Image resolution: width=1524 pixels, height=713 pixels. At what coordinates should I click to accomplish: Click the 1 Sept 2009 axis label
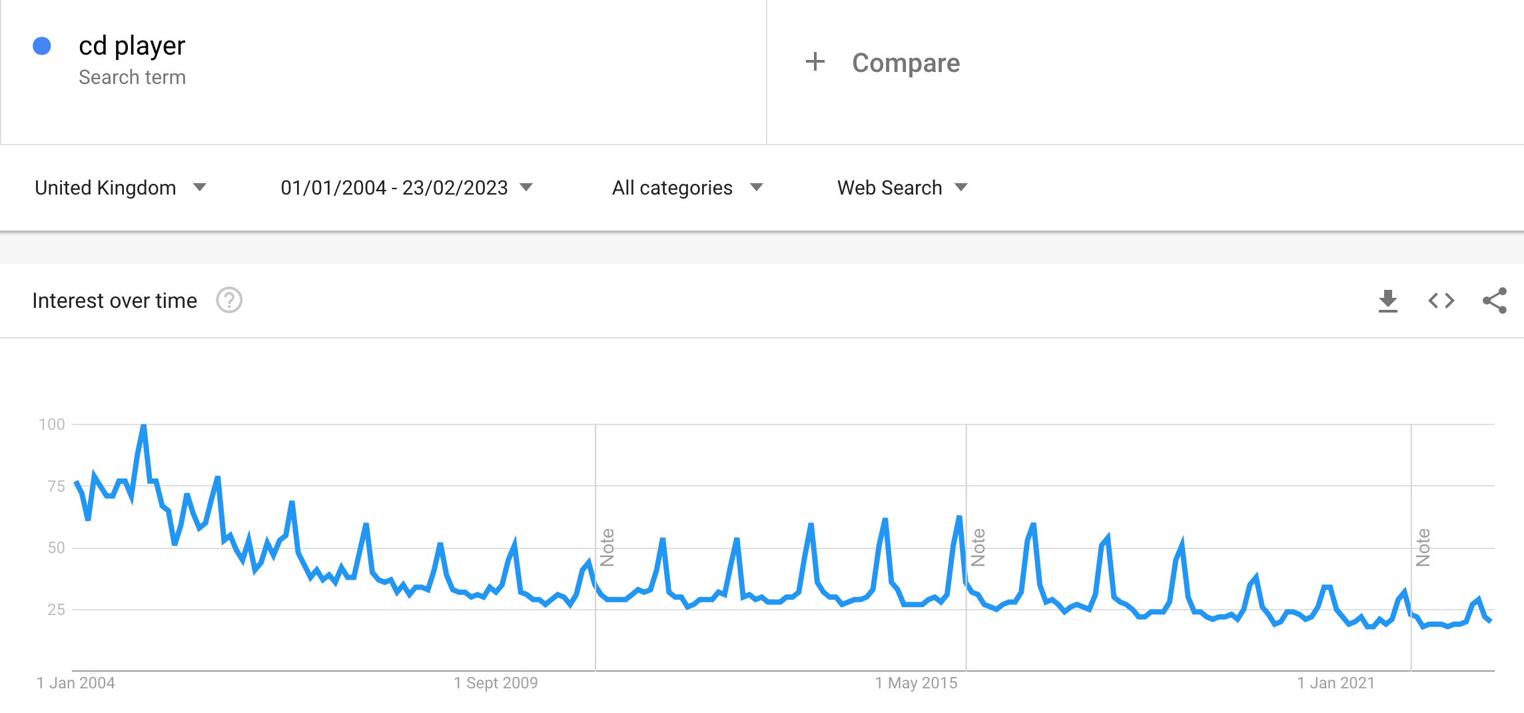pyautogui.click(x=496, y=683)
